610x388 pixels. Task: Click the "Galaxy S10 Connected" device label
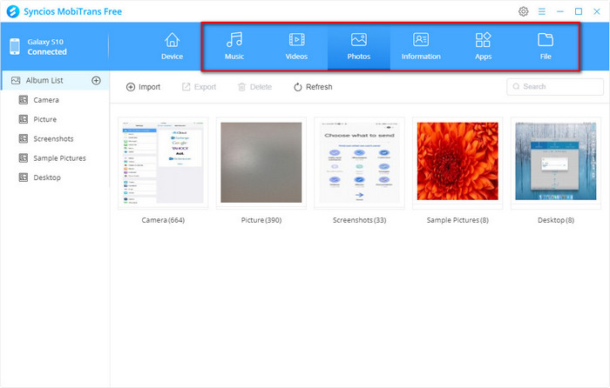pos(47,47)
